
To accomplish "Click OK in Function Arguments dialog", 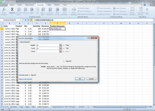I will coord(80,79).
